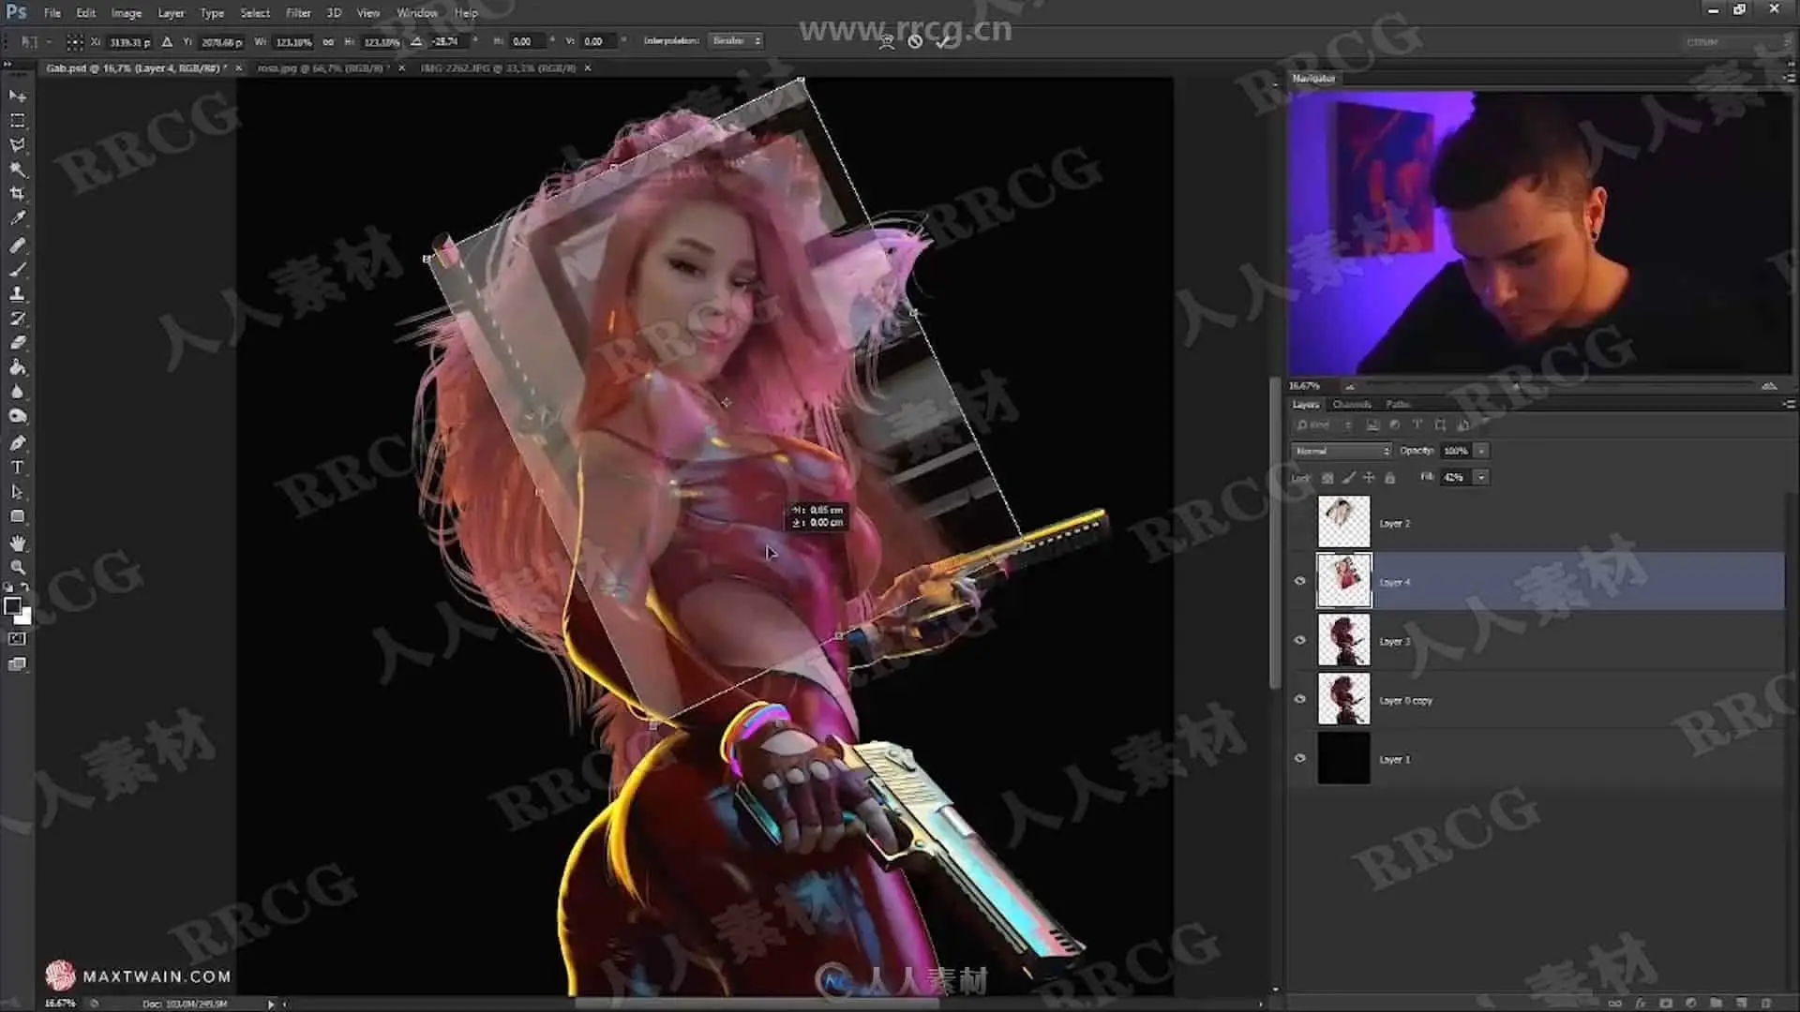Image resolution: width=1800 pixels, height=1012 pixels.
Task: Add a layer mask from panel bottom
Action: [x=1665, y=1004]
